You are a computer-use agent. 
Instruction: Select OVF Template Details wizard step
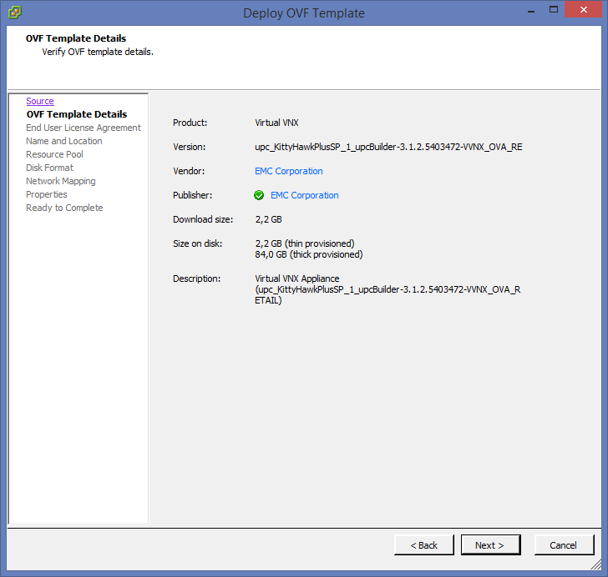(76, 114)
